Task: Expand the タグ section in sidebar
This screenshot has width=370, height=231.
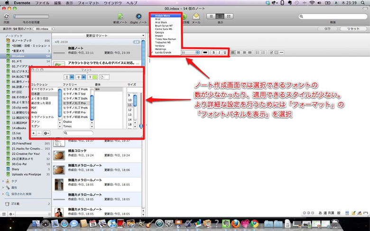Action: (x=3, y=181)
